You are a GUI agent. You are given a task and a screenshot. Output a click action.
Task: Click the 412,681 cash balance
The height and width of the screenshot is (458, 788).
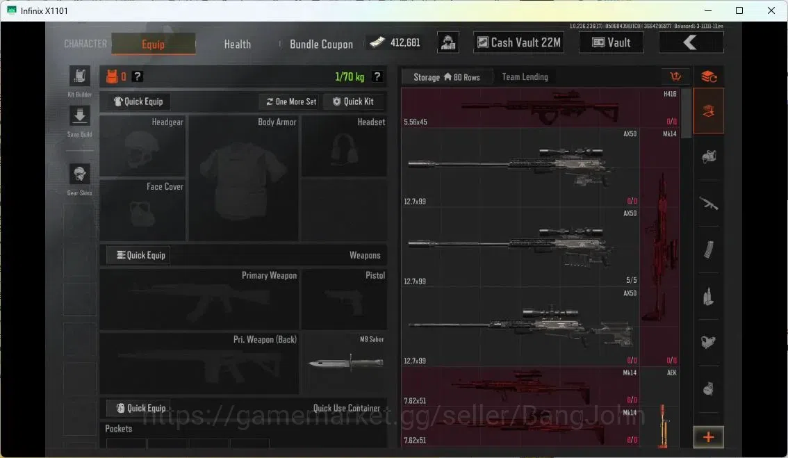(x=405, y=42)
